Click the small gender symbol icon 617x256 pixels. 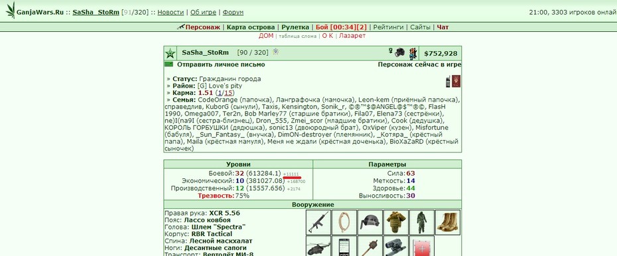tap(391, 50)
